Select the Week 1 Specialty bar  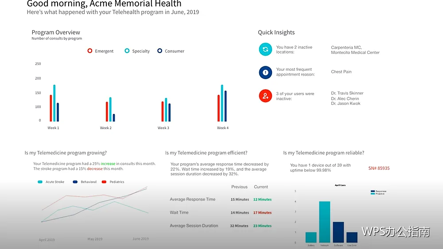tap(54, 103)
